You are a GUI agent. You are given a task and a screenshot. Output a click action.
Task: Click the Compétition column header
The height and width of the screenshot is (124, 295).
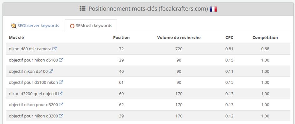[x=265, y=38]
